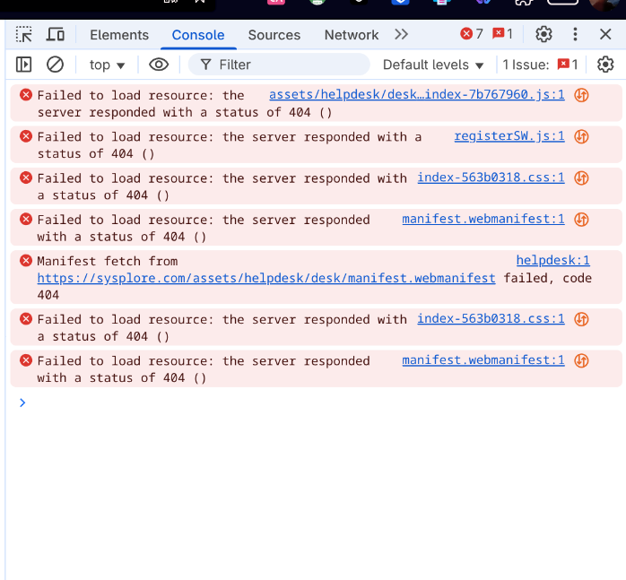Show the console sidebar
The height and width of the screenshot is (580, 626).
click(23, 65)
